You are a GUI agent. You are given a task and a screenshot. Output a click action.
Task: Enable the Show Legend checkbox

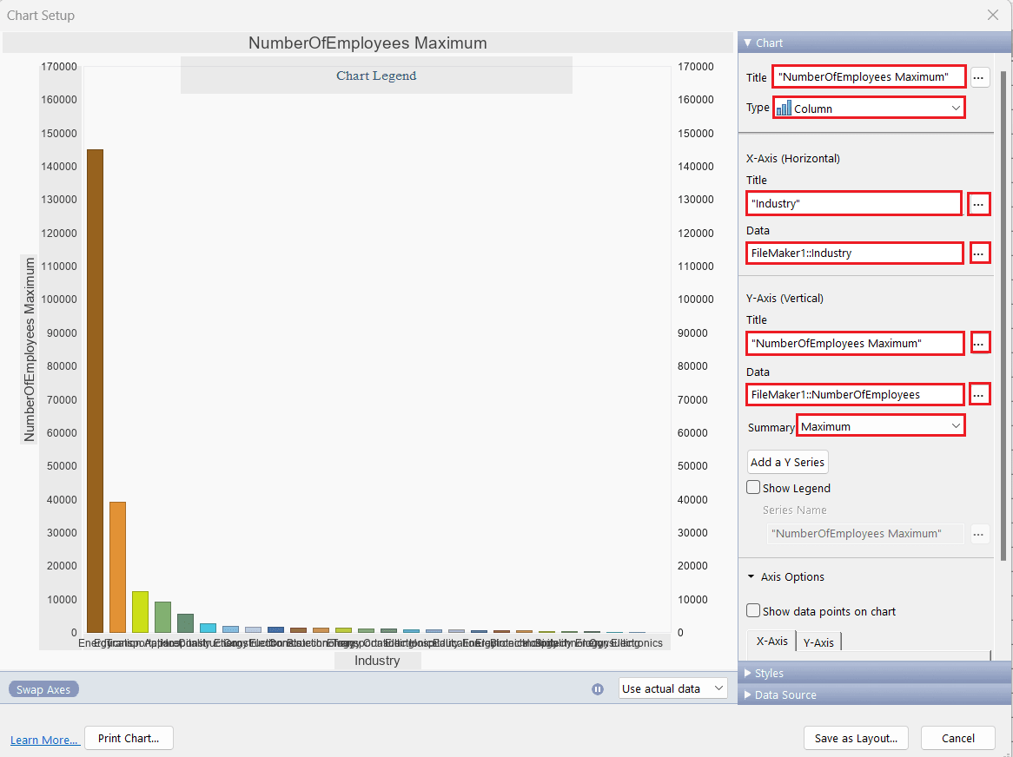pyautogui.click(x=754, y=488)
